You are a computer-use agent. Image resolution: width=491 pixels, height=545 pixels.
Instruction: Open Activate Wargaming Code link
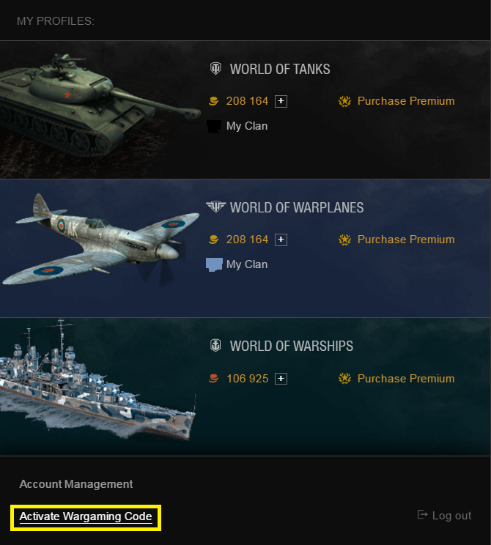(x=86, y=517)
